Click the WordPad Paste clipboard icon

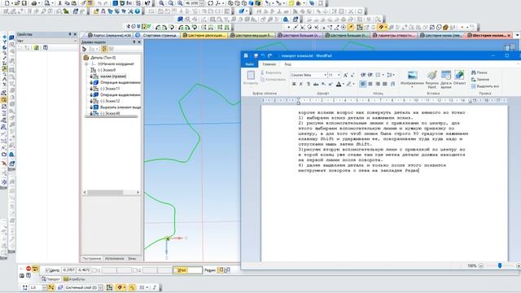[251, 75]
